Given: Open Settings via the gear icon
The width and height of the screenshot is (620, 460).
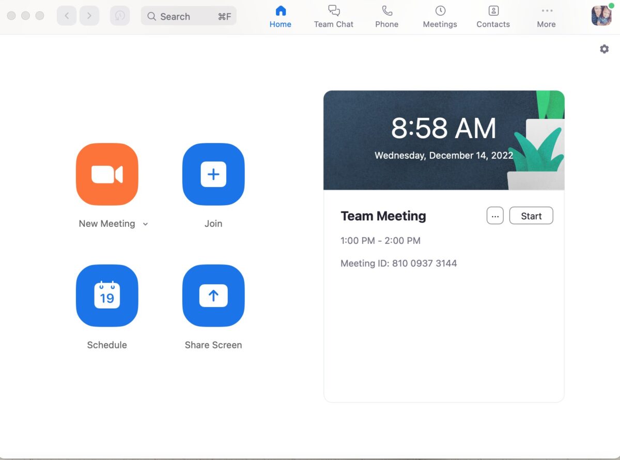Looking at the screenshot, I should tap(604, 49).
